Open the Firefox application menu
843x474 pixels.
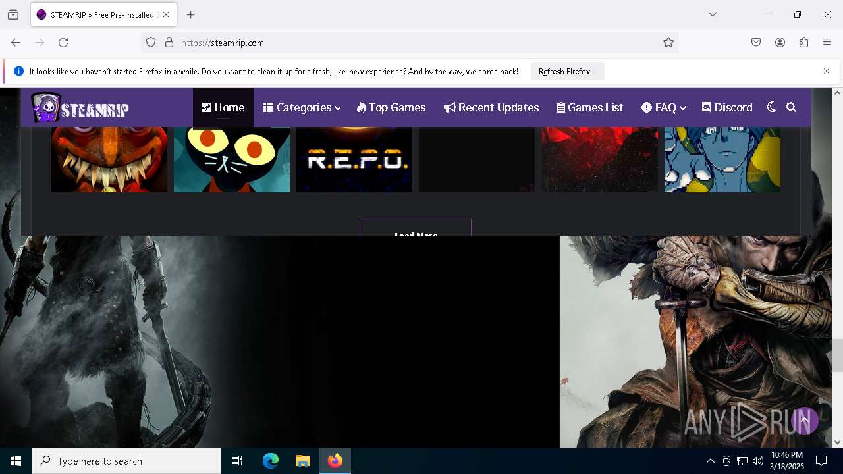[x=827, y=43]
